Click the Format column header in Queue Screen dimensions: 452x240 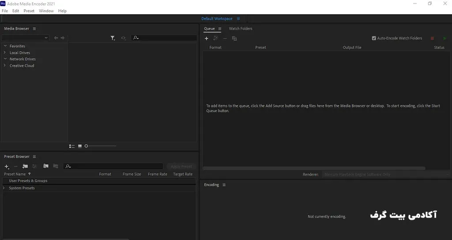pyautogui.click(x=215, y=48)
